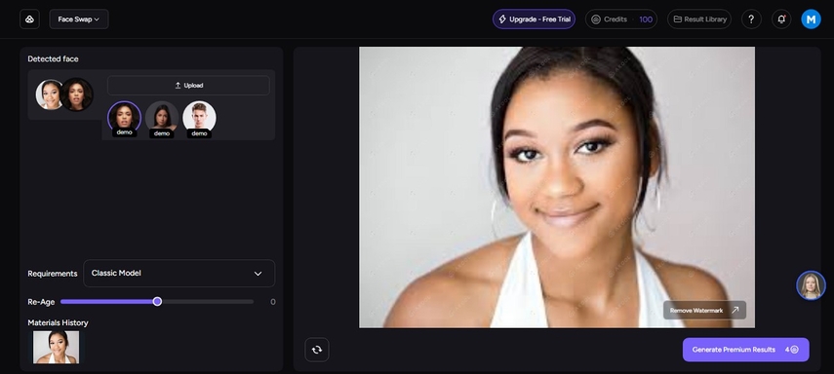Click the Detected face heading

click(x=54, y=59)
